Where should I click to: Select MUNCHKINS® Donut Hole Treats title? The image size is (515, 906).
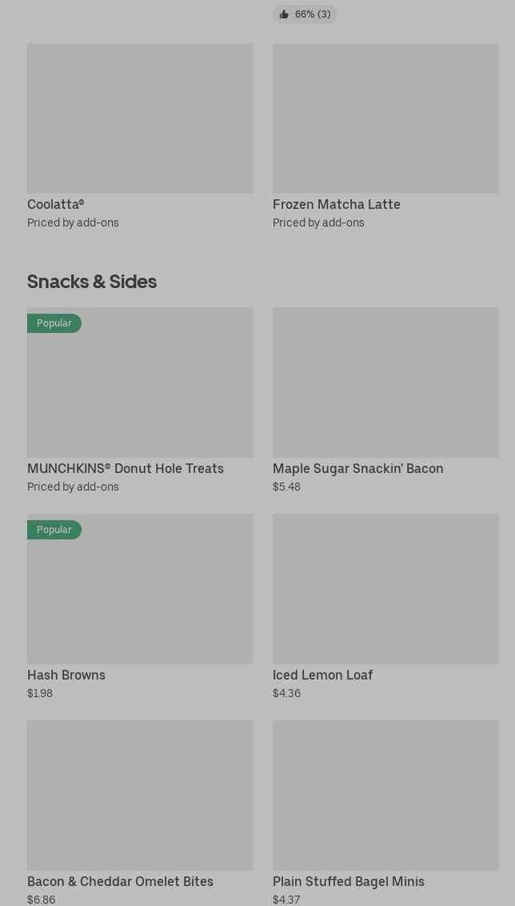(126, 468)
